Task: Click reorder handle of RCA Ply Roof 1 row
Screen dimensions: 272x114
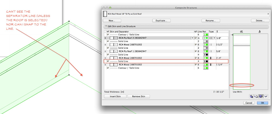Action: click(105, 51)
